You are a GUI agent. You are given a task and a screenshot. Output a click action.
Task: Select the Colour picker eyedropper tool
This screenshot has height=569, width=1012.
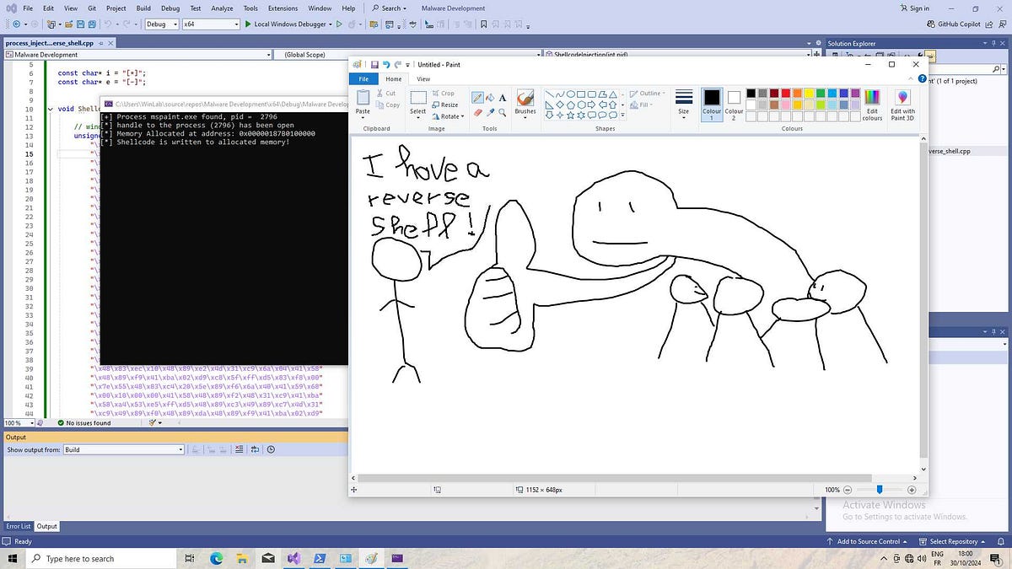click(x=490, y=112)
